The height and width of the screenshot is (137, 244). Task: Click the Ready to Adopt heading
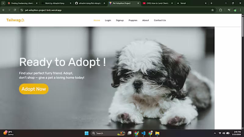tap(63, 62)
